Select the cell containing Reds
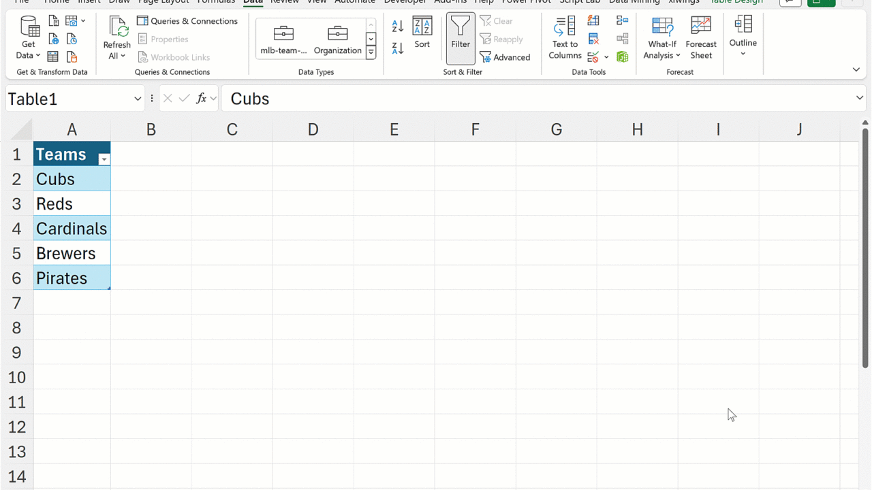 point(72,203)
